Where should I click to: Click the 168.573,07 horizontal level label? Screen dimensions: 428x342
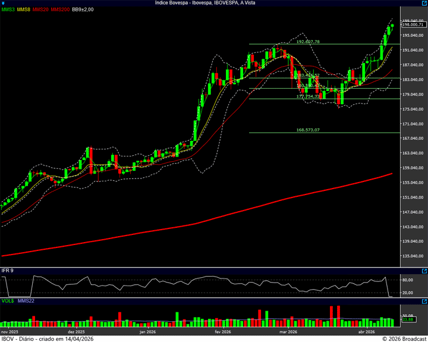point(308,130)
